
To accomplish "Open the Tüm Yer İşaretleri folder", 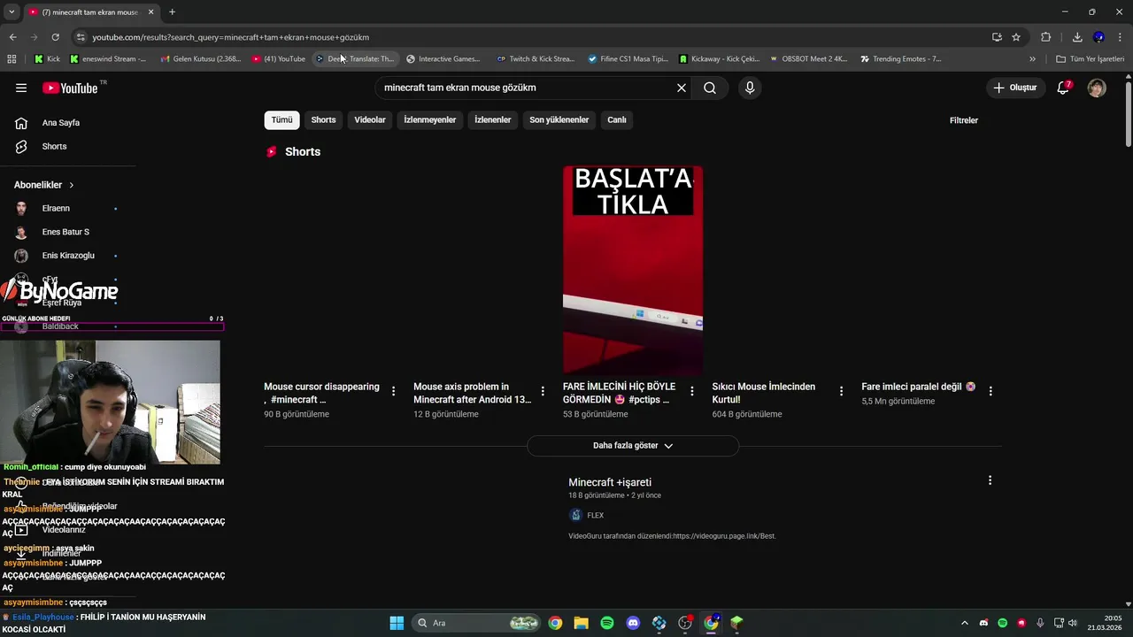I will pos(1090,59).
